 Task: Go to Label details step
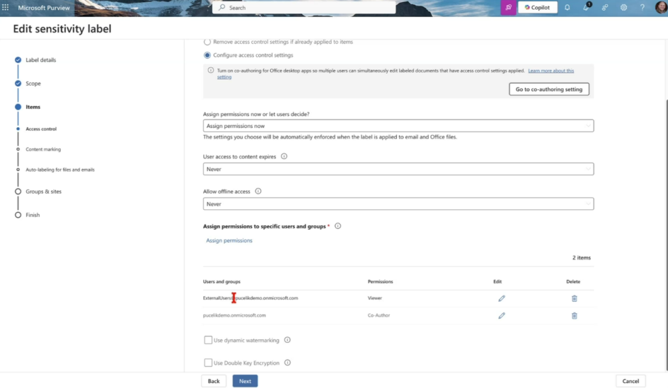click(40, 60)
